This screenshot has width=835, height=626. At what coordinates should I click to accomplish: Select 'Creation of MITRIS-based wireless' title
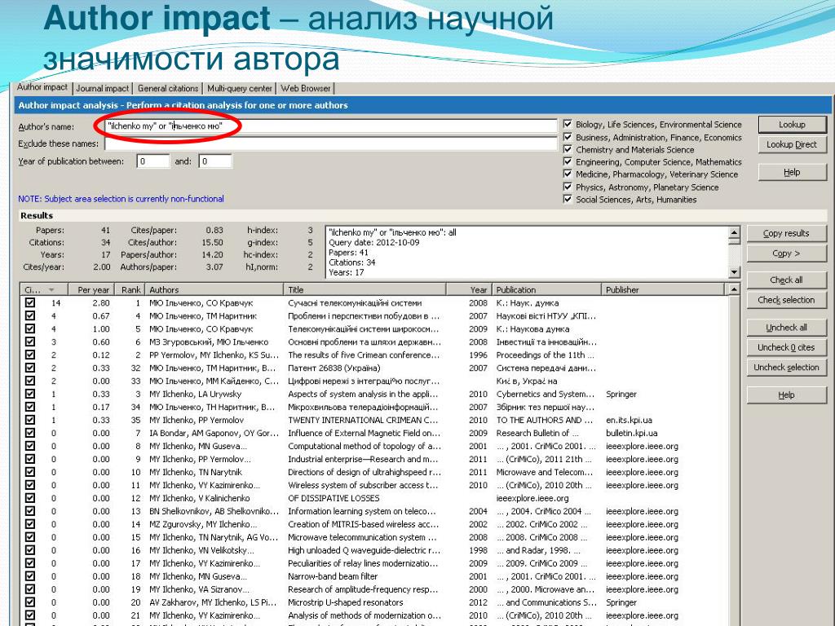coord(363,524)
